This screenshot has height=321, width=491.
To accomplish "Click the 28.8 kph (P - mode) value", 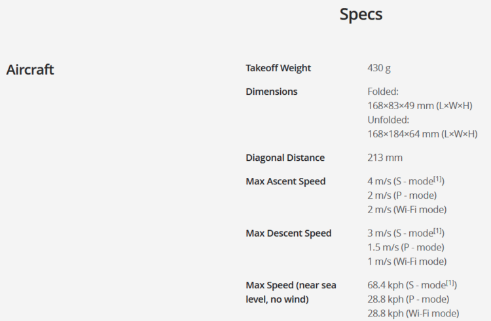I will click(x=409, y=299).
